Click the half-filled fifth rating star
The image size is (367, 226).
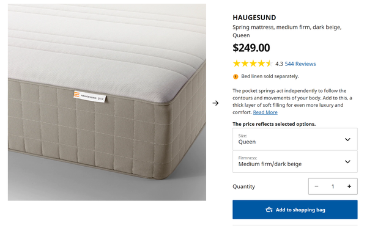[x=269, y=64]
